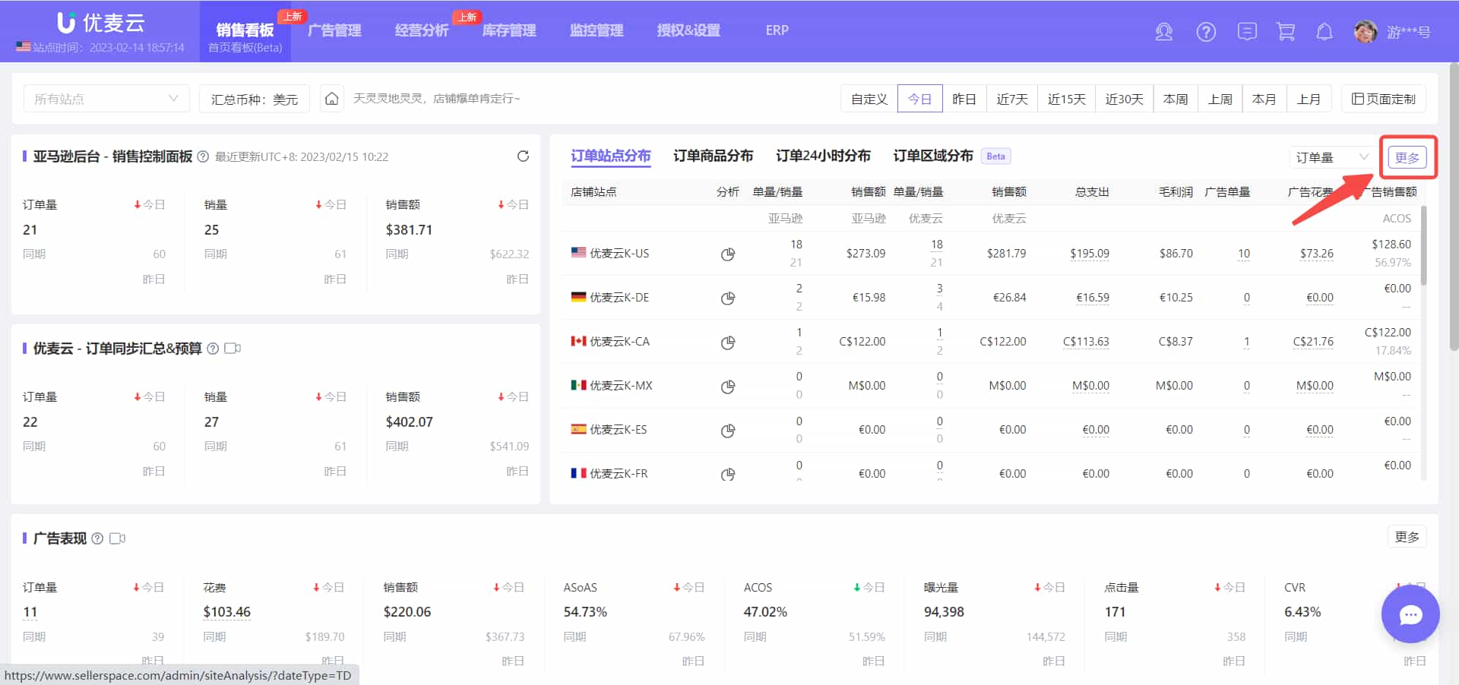Open the 库存管理 menu
This screenshot has height=685, width=1459.
point(509,30)
